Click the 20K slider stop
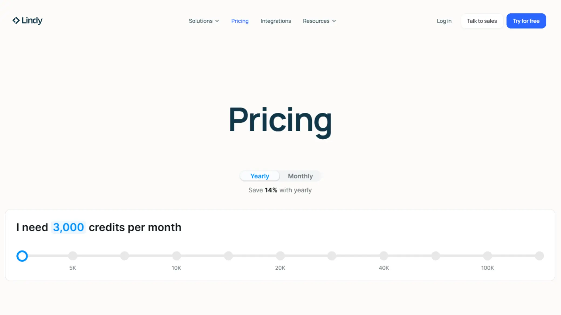 click(x=280, y=256)
